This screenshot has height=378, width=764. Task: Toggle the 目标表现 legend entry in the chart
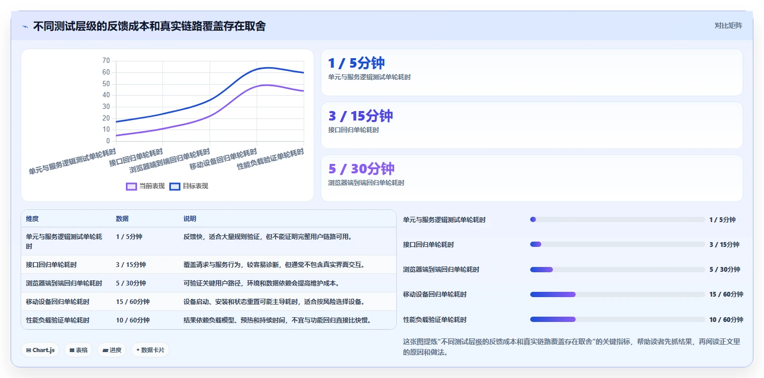189,186
